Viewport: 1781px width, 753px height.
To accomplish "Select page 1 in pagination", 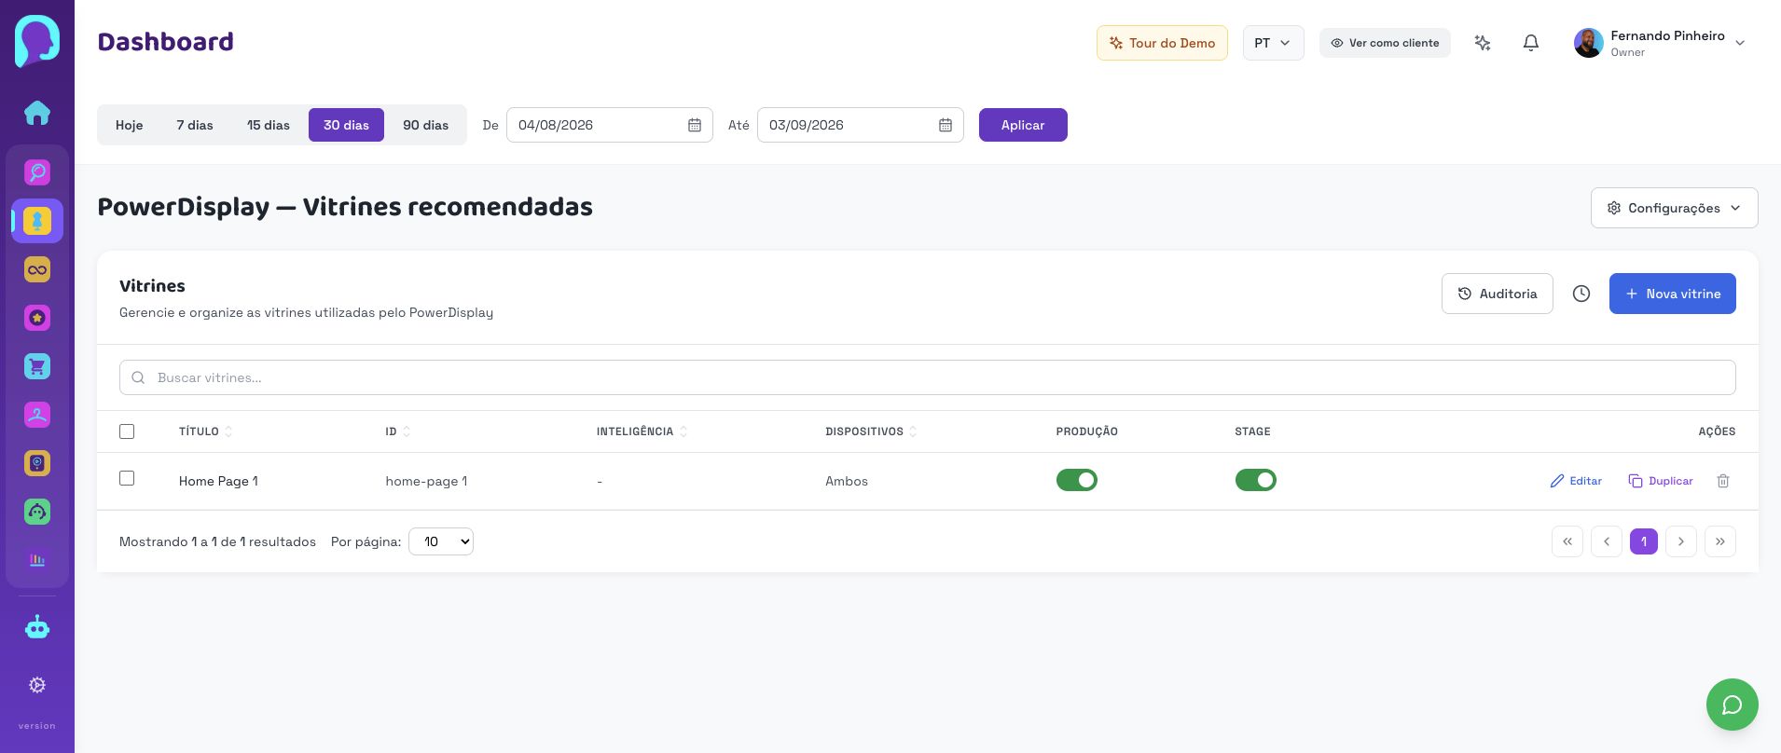I will tap(1644, 541).
